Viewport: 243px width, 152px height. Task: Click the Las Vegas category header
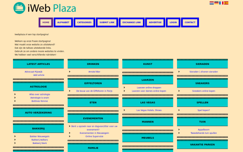(148, 103)
